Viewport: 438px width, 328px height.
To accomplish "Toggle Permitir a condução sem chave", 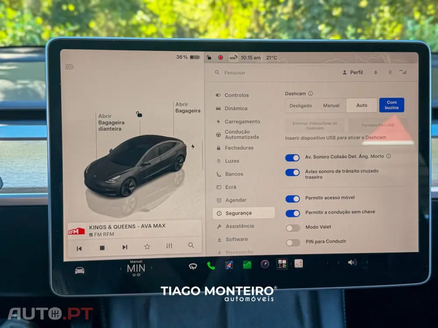I will [x=293, y=213].
